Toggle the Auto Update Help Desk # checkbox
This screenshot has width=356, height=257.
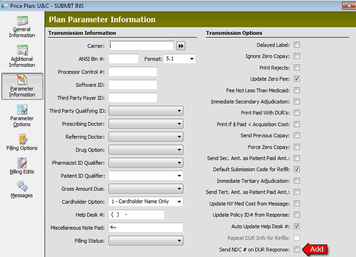[x=297, y=226]
